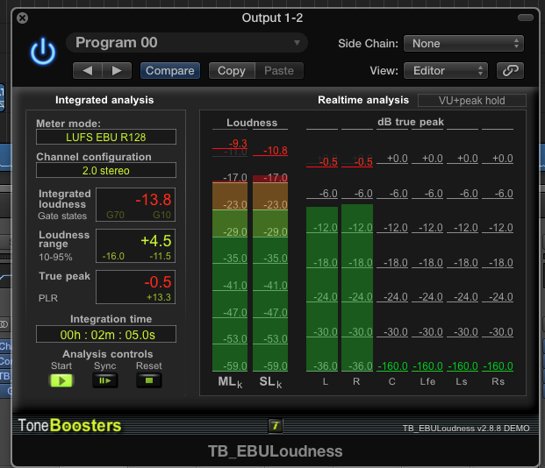Click the G70 gate state indicator
Viewport: 545px width, 468px height.
point(115,215)
